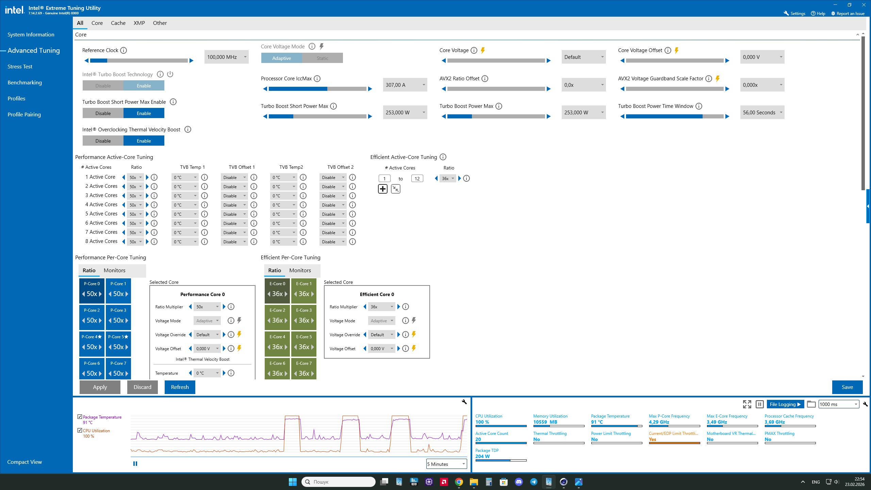Click the add Efficient active-core range plus icon
Image resolution: width=871 pixels, height=490 pixels.
coord(383,189)
